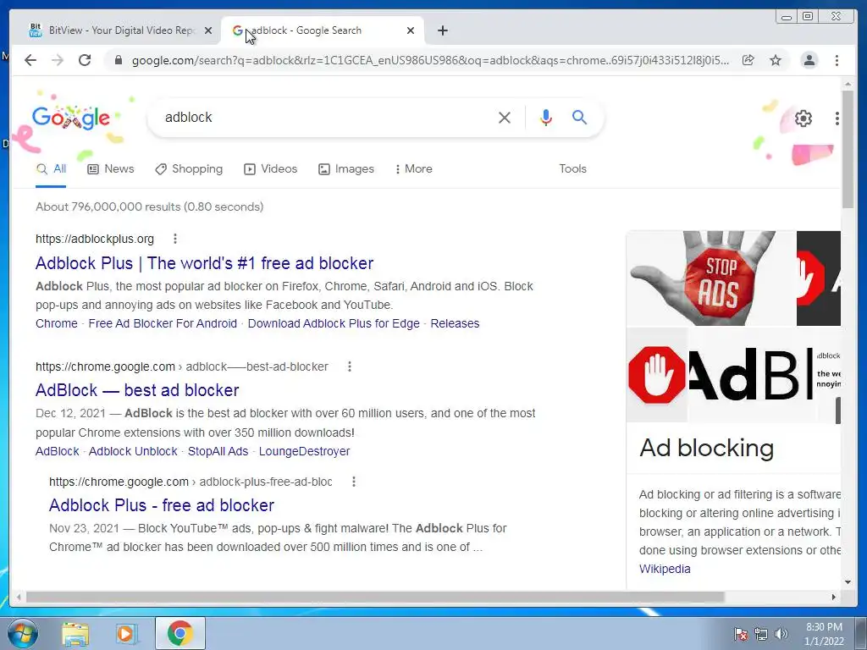Clear the search box with the X
The width and height of the screenshot is (867, 650).
[505, 117]
